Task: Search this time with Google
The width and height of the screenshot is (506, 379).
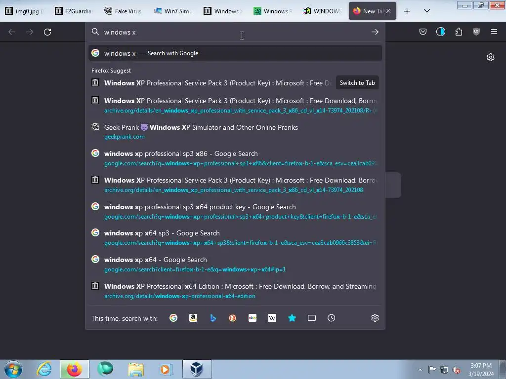Action: pos(173,318)
